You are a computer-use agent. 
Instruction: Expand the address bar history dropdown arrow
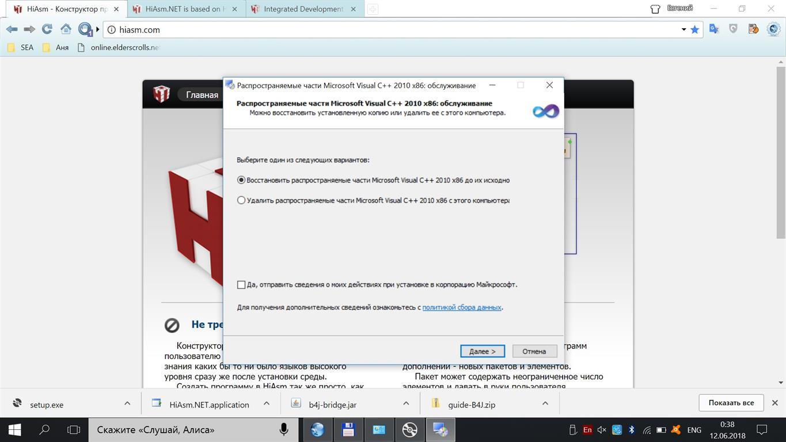pyautogui.click(x=684, y=29)
